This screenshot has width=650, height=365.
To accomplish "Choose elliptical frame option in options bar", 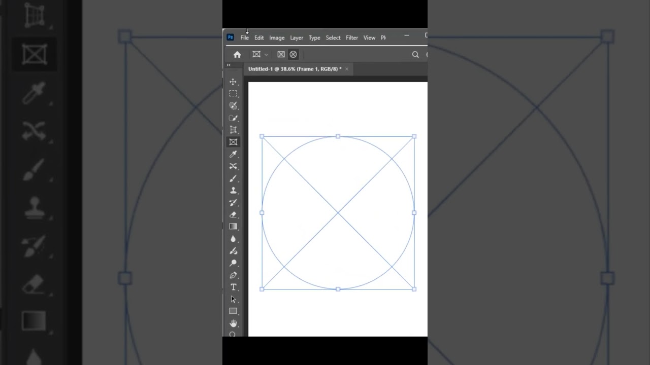I will [294, 54].
